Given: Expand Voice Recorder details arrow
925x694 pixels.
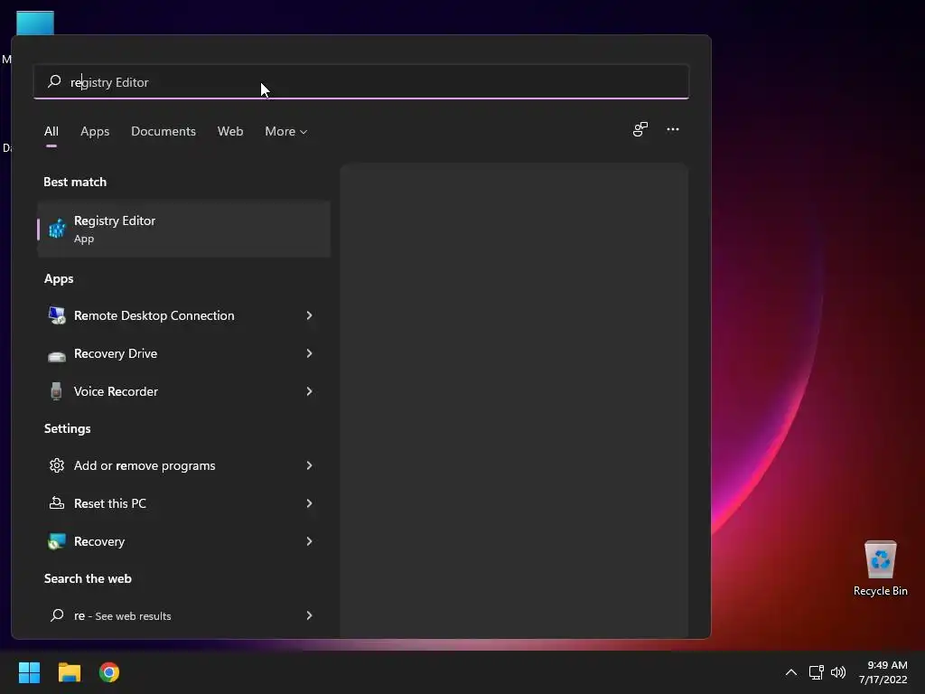Looking at the screenshot, I should [x=309, y=391].
